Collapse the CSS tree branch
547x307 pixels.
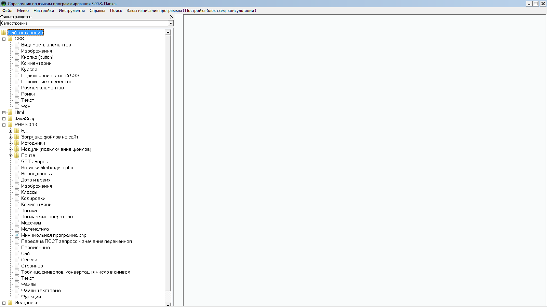[x=4, y=39]
